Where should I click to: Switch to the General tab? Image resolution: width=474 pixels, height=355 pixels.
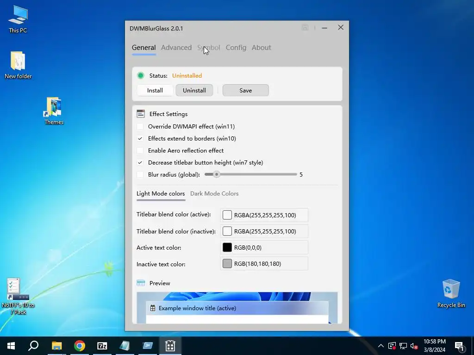pos(144,48)
